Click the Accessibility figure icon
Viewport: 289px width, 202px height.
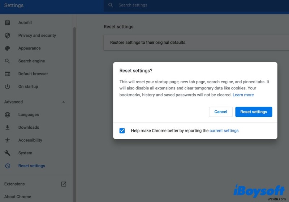(x=7, y=140)
